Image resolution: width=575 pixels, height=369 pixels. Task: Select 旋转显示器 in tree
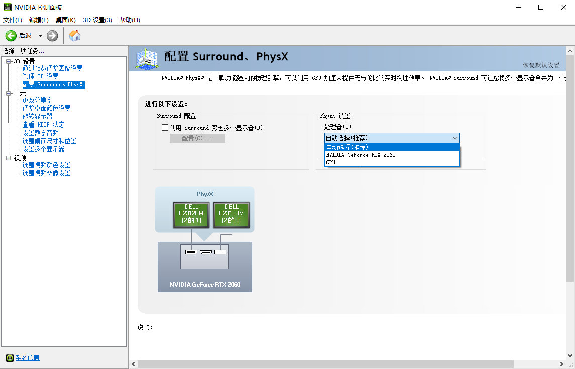pyautogui.click(x=37, y=116)
